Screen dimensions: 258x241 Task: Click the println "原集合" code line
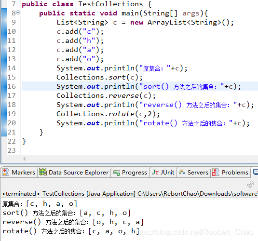pyautogui.click(x=122, y=68)
